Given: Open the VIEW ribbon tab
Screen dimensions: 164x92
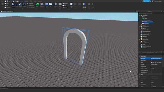Looking at the screenshot, I should (x=35, y=1).
